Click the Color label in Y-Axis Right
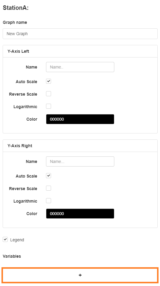The height and width of the screenshot is (286, 160). pyautogui.click(x=32, y=214)
